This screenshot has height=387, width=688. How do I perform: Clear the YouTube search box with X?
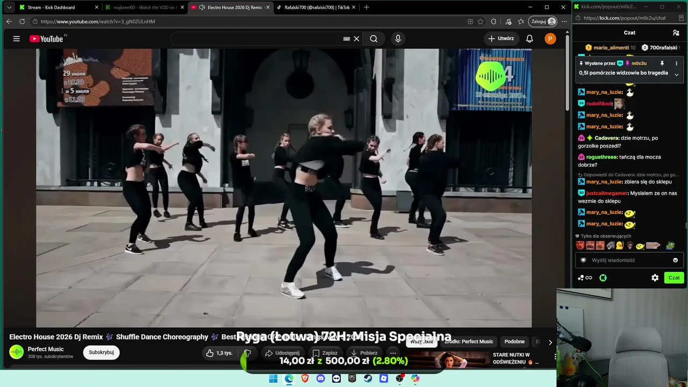356,39
